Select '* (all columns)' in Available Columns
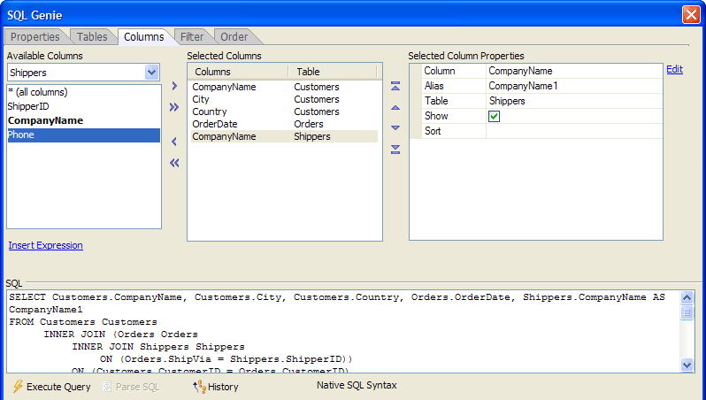The height and width of the screenshot is (400, 706). tap(84, 92)
